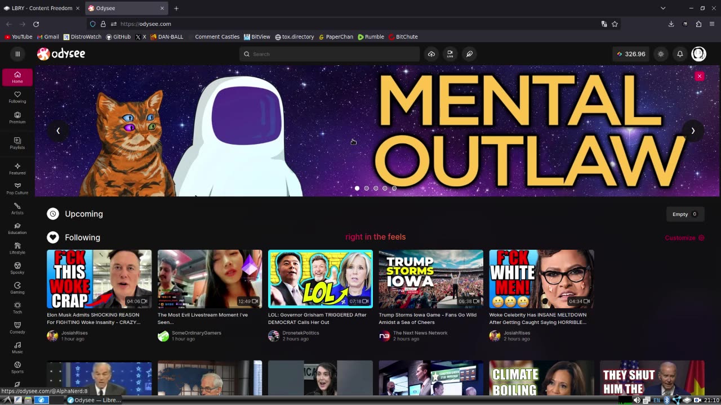Screen dimensions: 721x405
Task: Open The Next News Network channel
Action: click(420, 332)
